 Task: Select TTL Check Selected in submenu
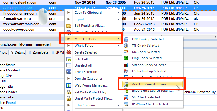(x=153, y=46)
